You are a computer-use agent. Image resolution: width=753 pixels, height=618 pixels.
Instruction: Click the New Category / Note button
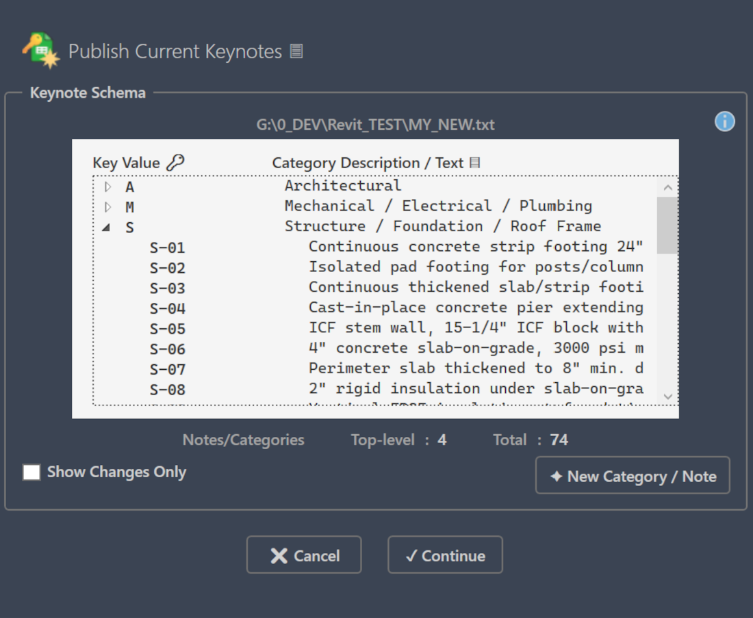[632, 476]
